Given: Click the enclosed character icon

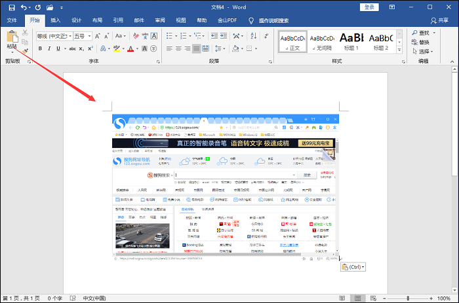Looking at the screenshot, I should [x=153, y=48].
